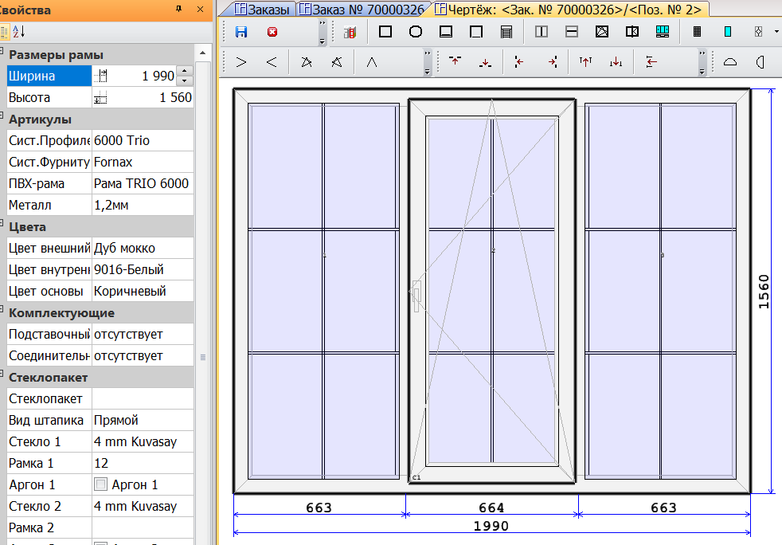
Task: Click the two red arrows pointing down icon
Action: click(x=616, y=62)
